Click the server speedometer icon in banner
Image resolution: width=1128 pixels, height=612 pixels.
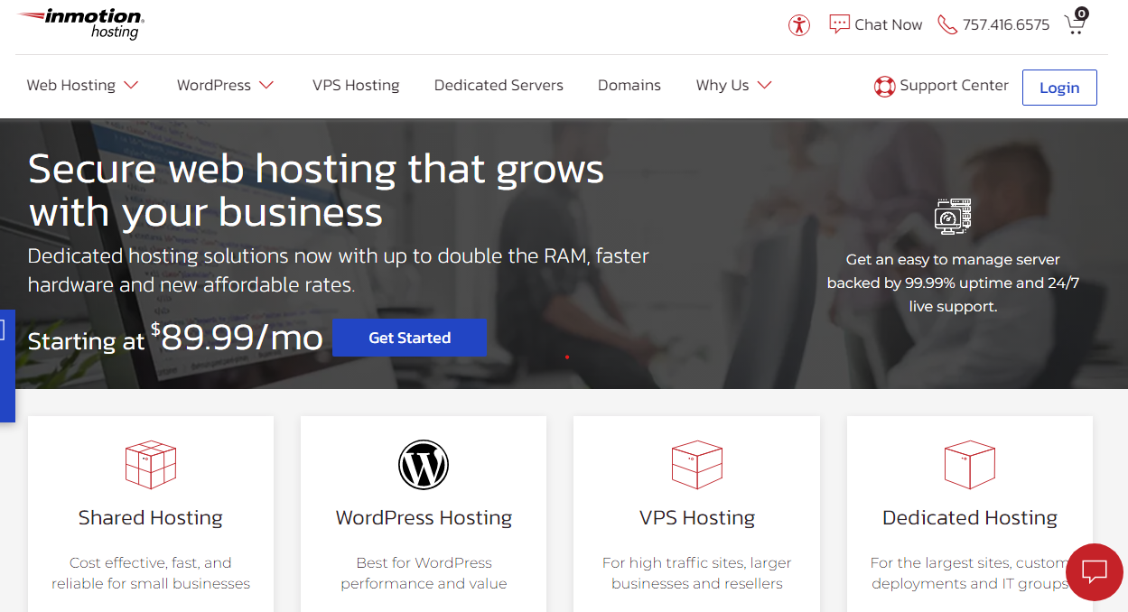953,217
